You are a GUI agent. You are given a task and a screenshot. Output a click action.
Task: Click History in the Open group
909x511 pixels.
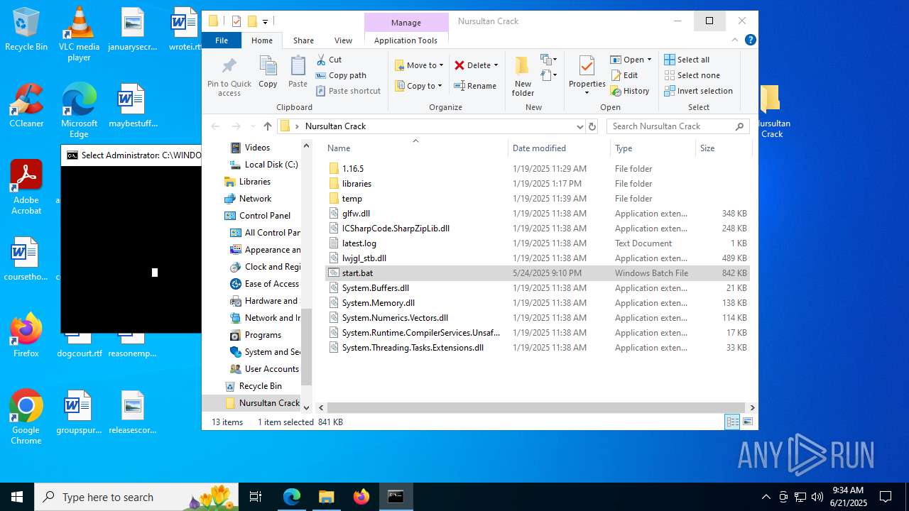pos(630,91)
